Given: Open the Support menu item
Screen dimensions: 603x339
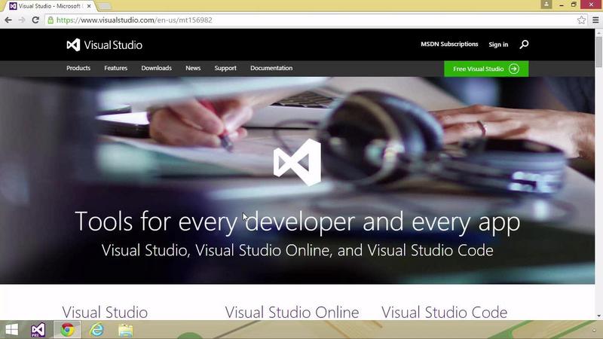Looking at the screenshot, I should pos(225,68).
